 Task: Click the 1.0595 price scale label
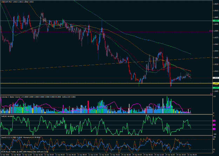pos(216,24)
